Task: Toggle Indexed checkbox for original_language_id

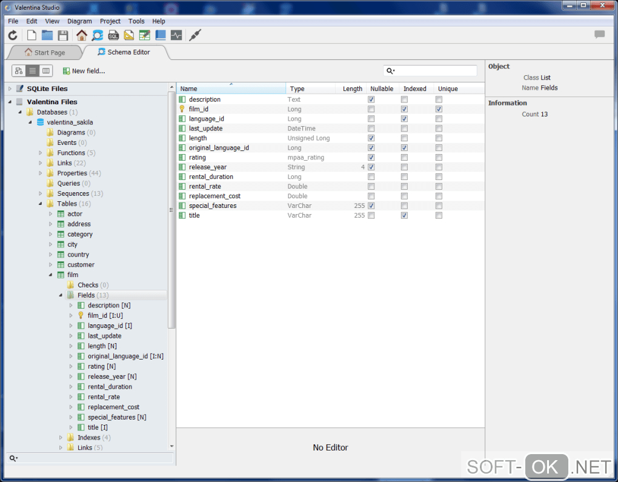Action: pos(404,147)
